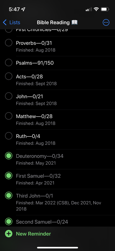This screenshot has width=115, height=251.
Task: Open the more options ellipsis menu
Action: (106, 22)
